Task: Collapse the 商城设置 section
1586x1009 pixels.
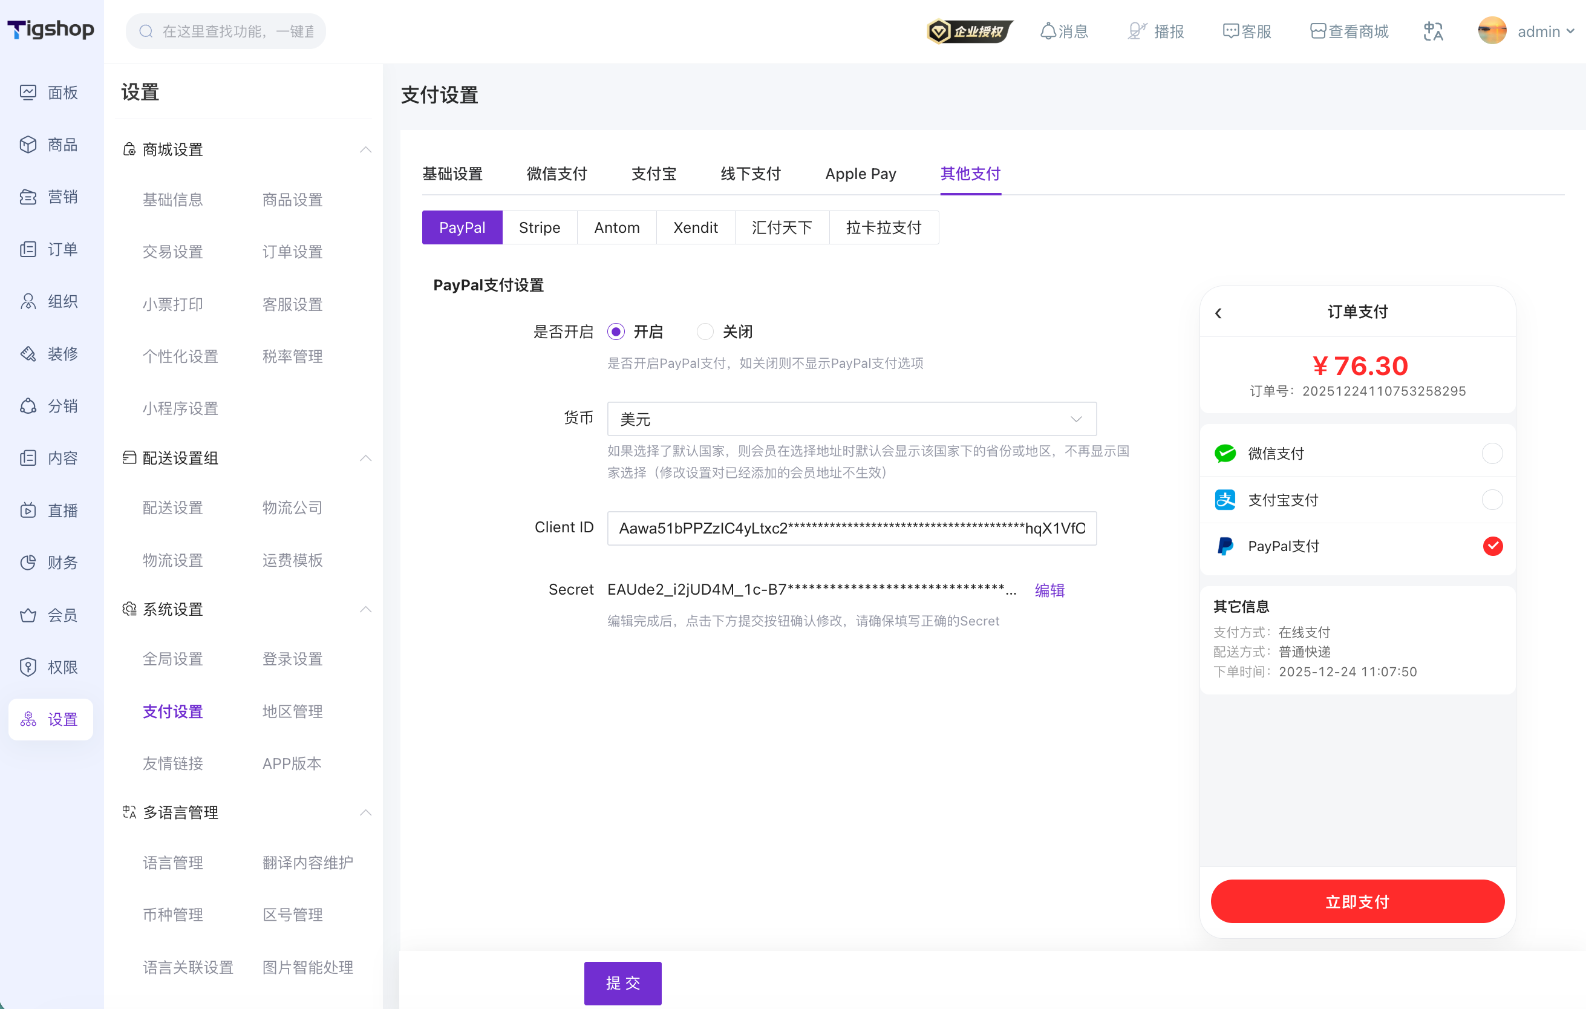Action: (365, 149)
